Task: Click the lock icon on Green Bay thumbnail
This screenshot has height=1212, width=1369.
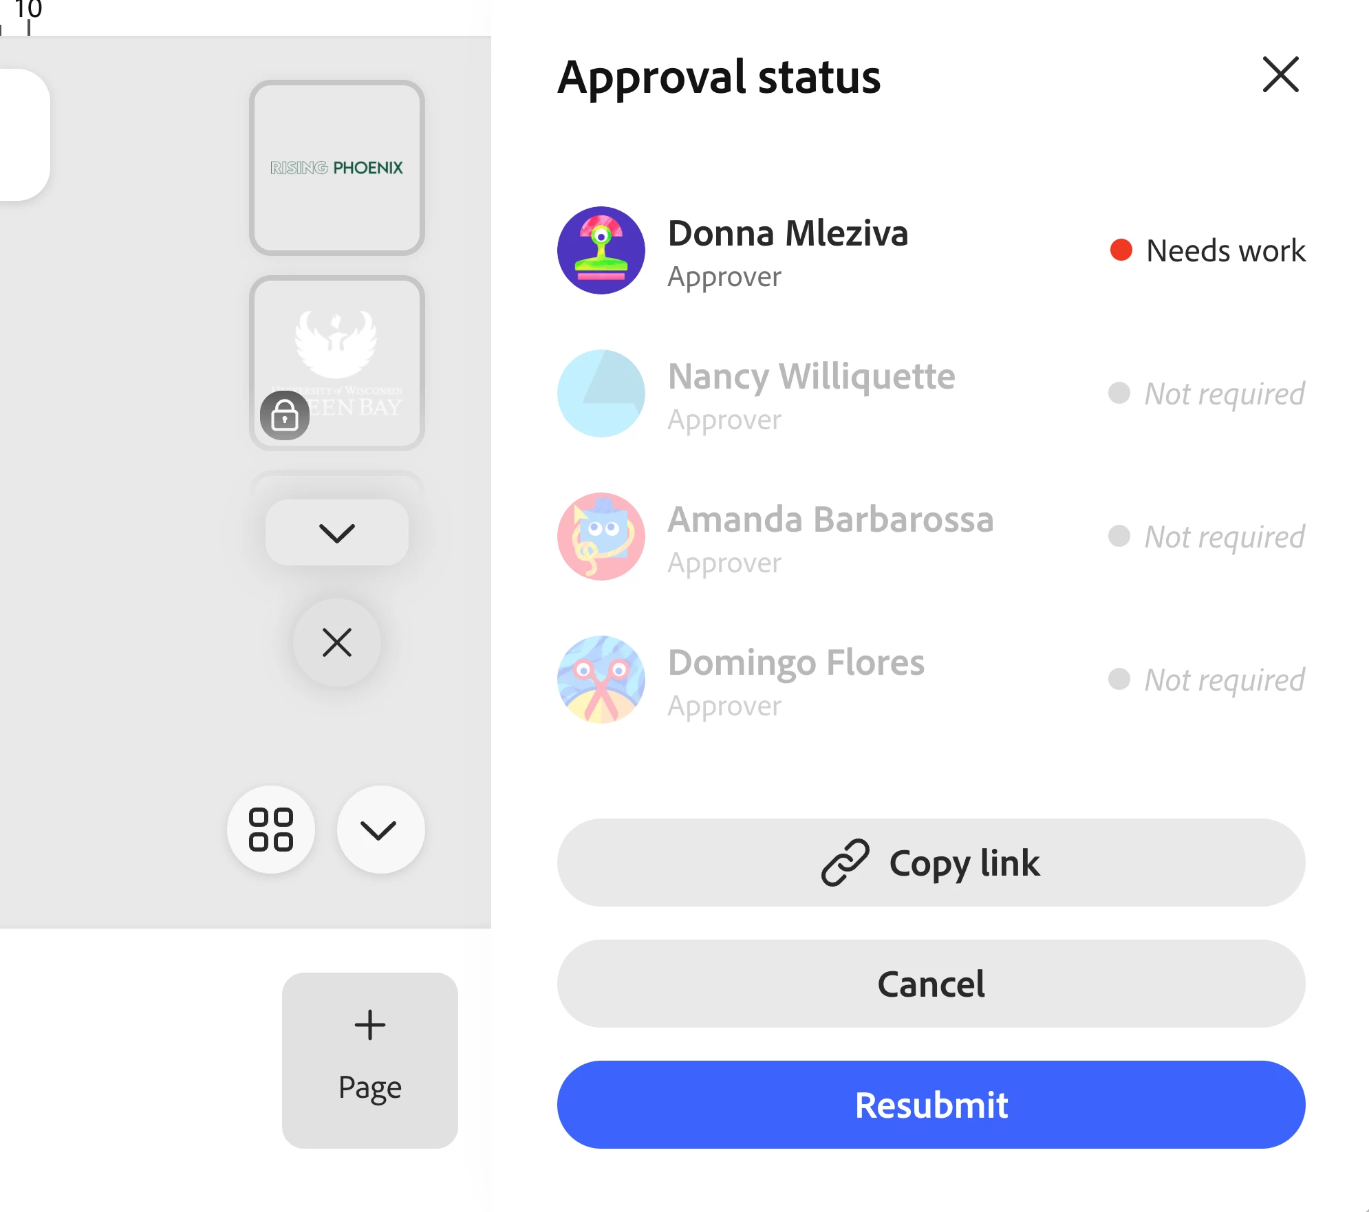Action: [x=285, y=415]
